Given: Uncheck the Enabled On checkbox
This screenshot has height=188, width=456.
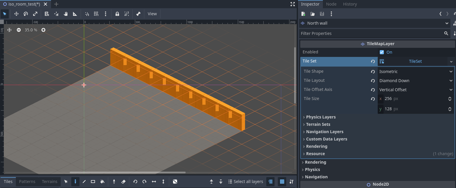Looking at the screenshot, I should pyautogui.click(x=382, y=52).
